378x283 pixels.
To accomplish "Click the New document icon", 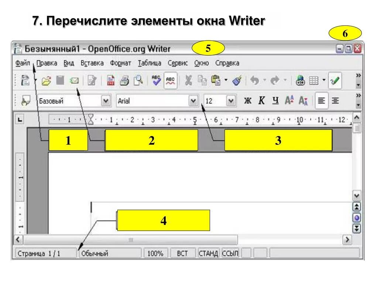I will (x=25, y=80).
